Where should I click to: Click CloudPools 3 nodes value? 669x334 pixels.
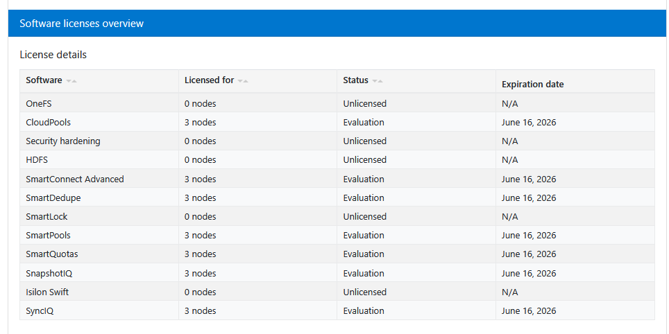coord(200,123)
